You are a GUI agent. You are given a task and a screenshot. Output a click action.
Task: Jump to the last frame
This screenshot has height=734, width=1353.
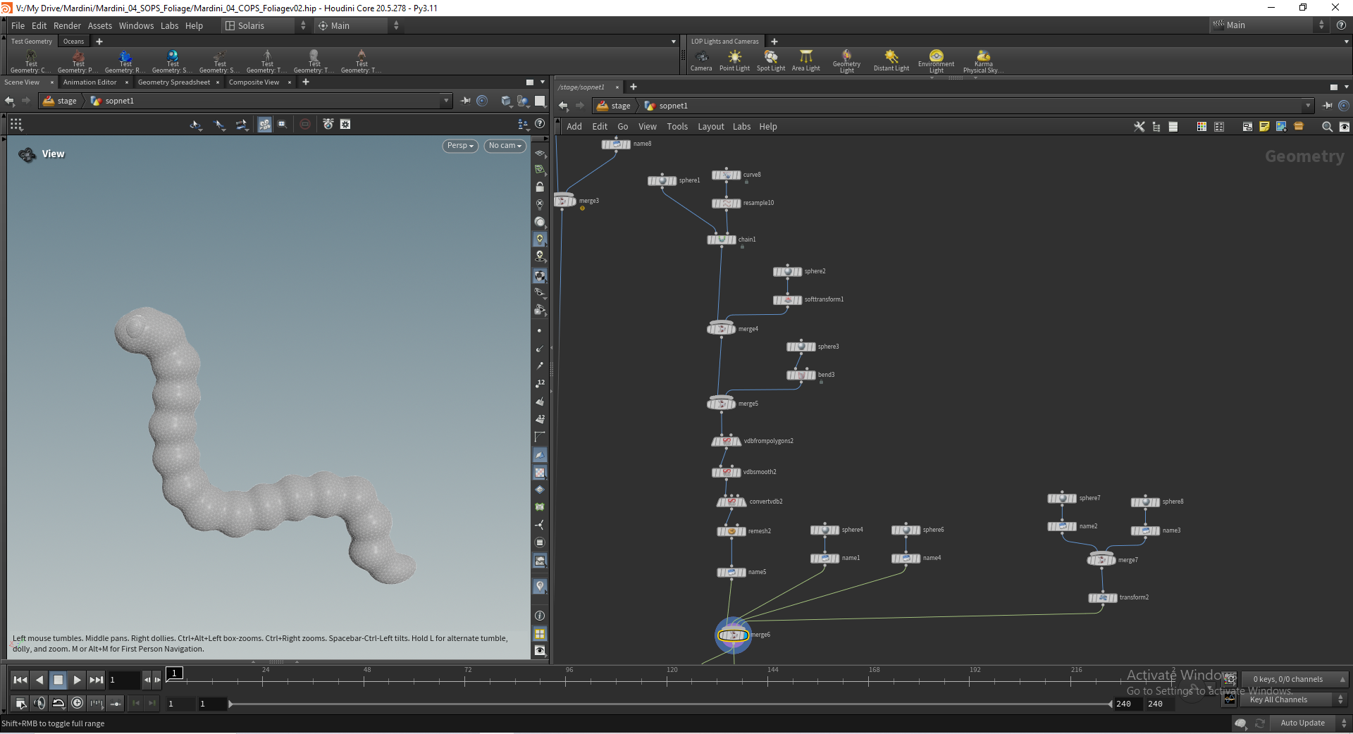pyautogui.click(x=97, y=680)
